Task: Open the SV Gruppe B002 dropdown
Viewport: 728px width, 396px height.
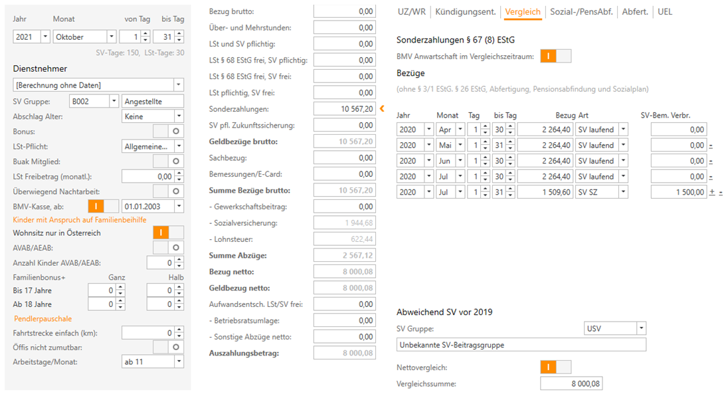Action: click(114, 101)
